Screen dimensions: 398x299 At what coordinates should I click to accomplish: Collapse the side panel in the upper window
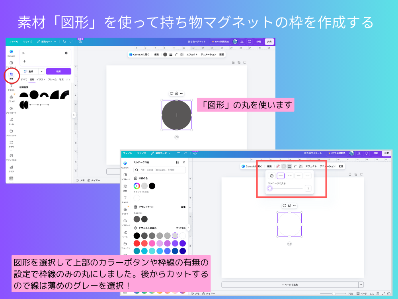(74, 115)
